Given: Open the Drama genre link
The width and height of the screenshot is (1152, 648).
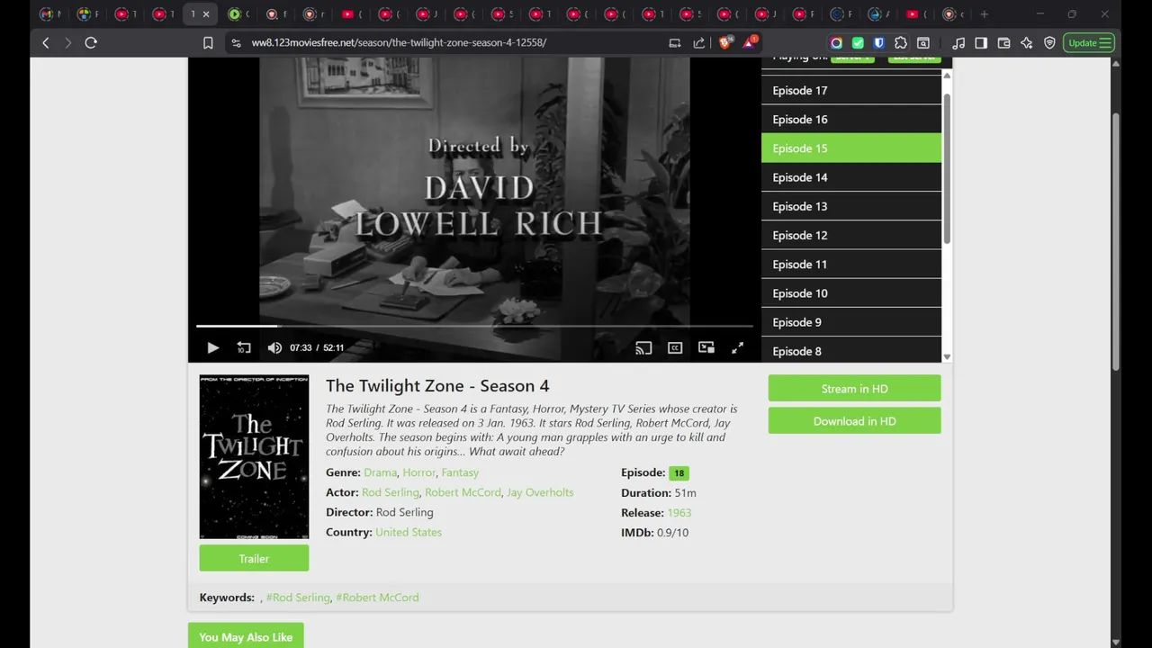Looking at the screenshot, I should [x=380, y=472].
